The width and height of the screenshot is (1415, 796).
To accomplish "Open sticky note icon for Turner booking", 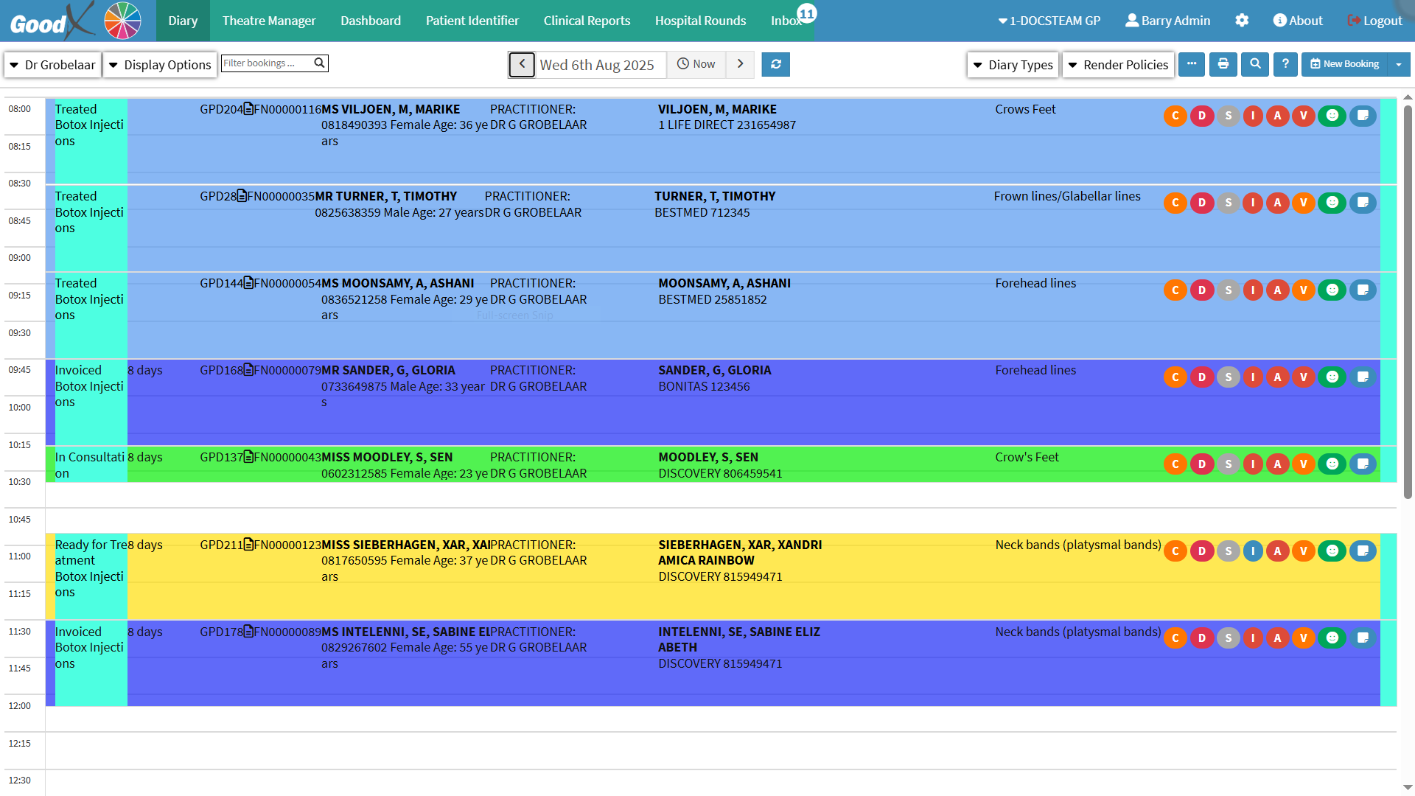I will 1363,203.
